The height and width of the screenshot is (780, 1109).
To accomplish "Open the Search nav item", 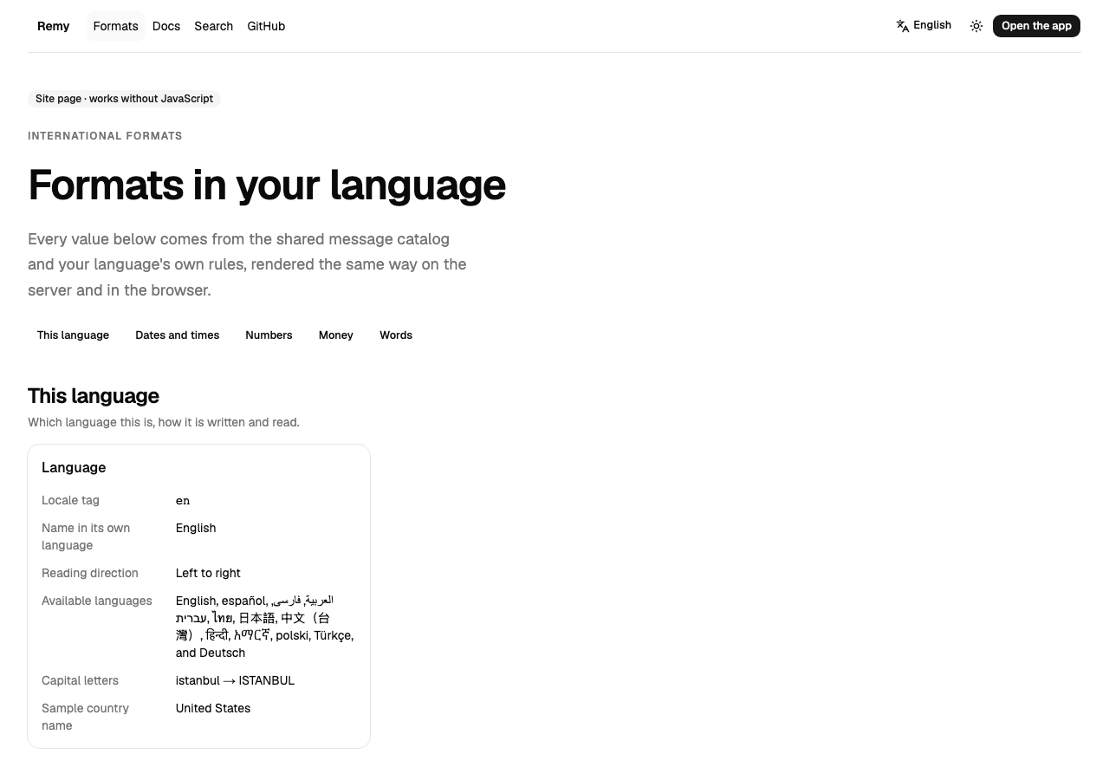I will tap(213, 26).
